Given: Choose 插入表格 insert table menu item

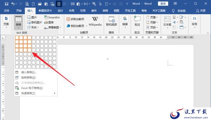Looking at the screenshot, I should (x=36, y=72).
